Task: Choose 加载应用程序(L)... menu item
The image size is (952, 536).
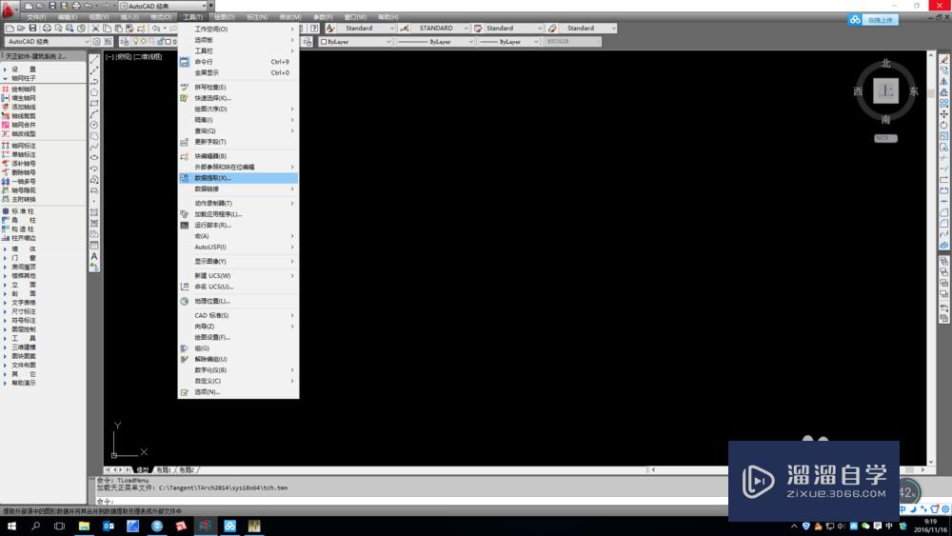Action: pos(238,213)
